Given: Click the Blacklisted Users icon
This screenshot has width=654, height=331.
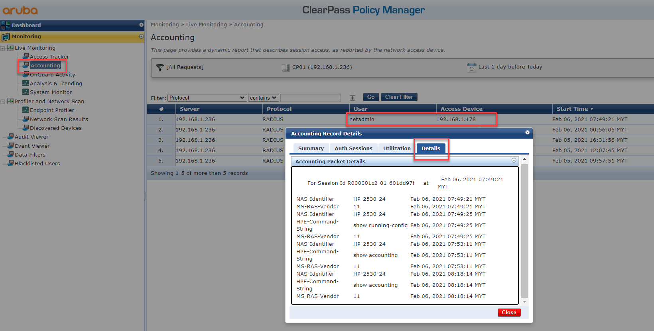Looking at the screenshot, I should click(11, 163).
